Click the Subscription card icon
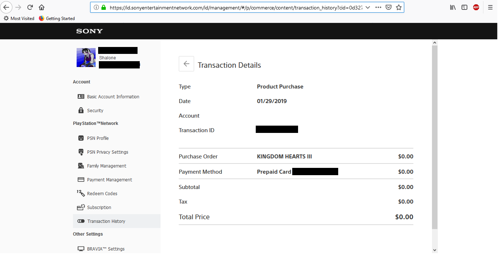Screen dimensions: 498x256 (x=81, y=207)
